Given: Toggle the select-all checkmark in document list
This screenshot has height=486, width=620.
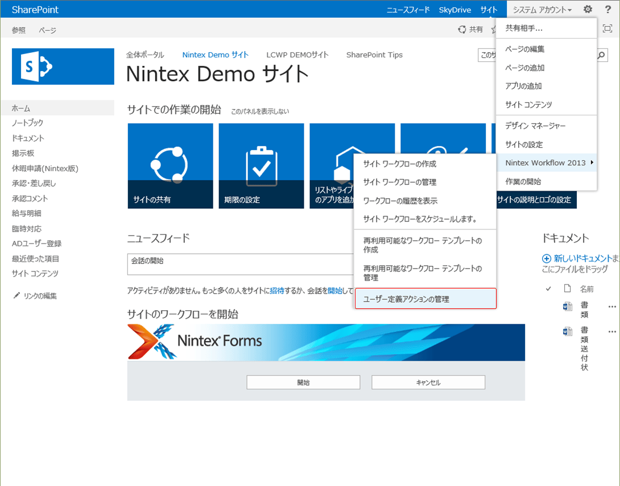Looking at the screenshot, I should [548, 289].
